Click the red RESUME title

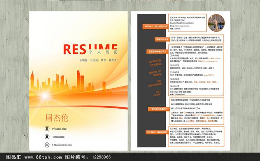(x=90, y=49)
